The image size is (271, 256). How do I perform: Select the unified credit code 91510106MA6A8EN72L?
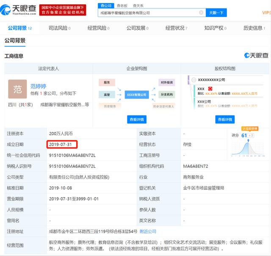[x=72, y=155]
